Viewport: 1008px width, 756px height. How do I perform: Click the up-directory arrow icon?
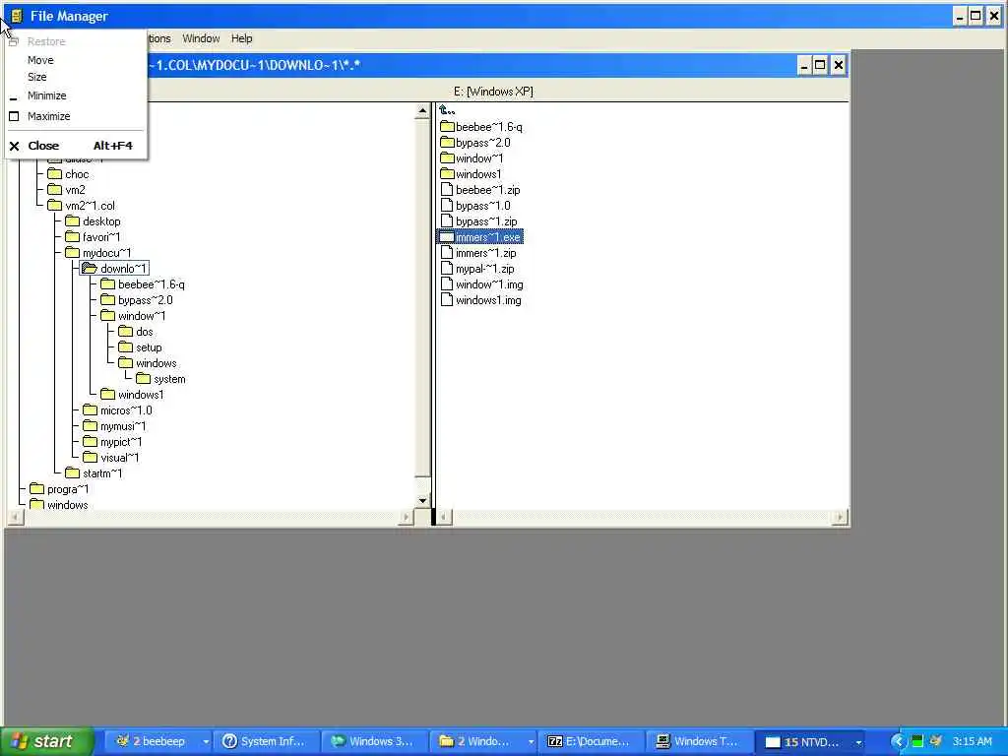(x=447, y=110)
